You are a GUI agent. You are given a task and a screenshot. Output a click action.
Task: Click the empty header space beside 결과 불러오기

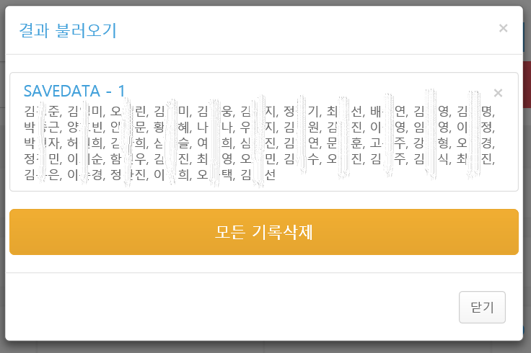tap(303, 30)
